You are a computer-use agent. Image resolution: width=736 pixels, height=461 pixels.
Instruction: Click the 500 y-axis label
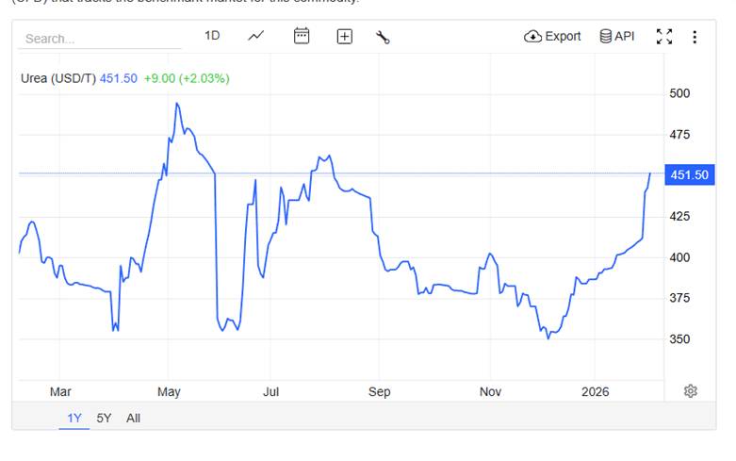679,93
